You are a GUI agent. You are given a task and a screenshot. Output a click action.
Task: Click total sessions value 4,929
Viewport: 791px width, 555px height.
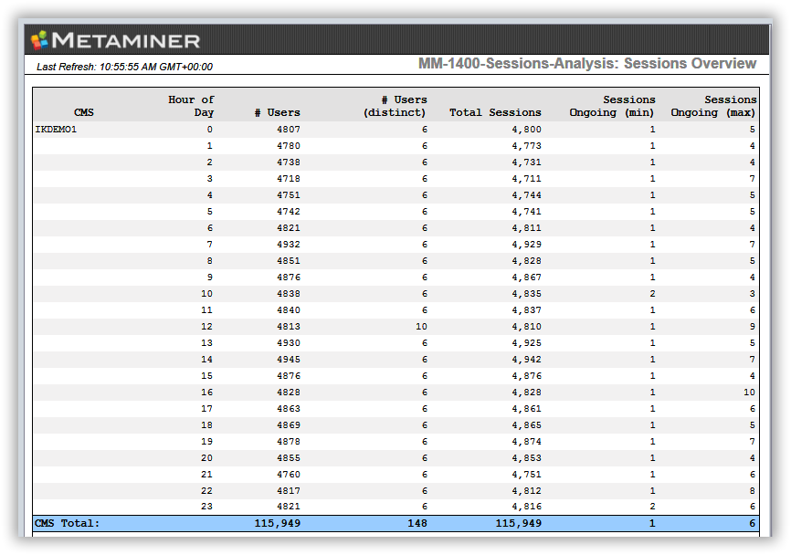[x=526, y=245]
